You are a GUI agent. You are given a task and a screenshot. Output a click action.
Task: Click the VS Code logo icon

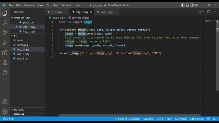point(4,5)
